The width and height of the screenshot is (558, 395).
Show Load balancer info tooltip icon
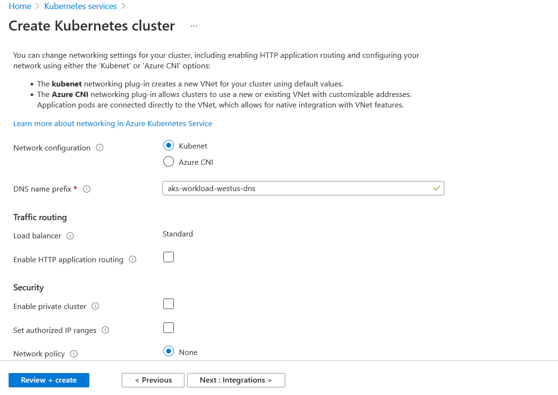pos(70,236)
